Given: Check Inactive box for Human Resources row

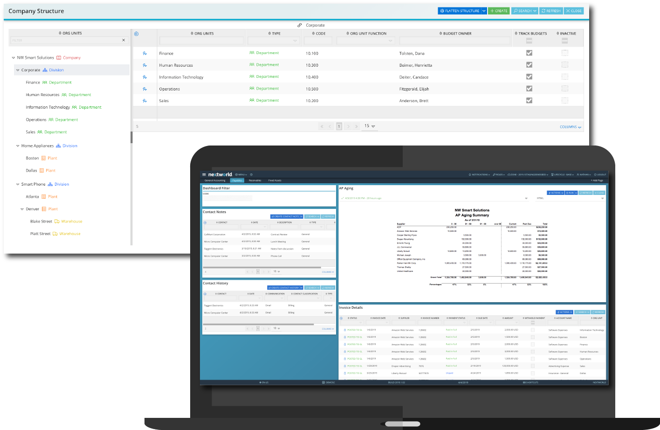Looking at the screenshot, I should point(565,65).
